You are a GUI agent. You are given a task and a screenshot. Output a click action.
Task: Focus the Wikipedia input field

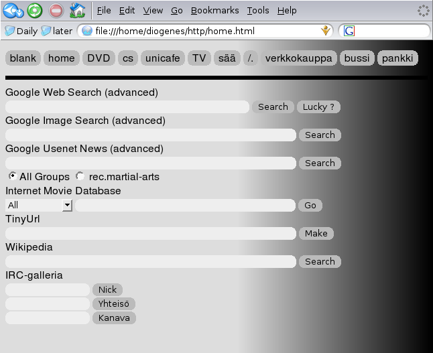pos(151,262)
